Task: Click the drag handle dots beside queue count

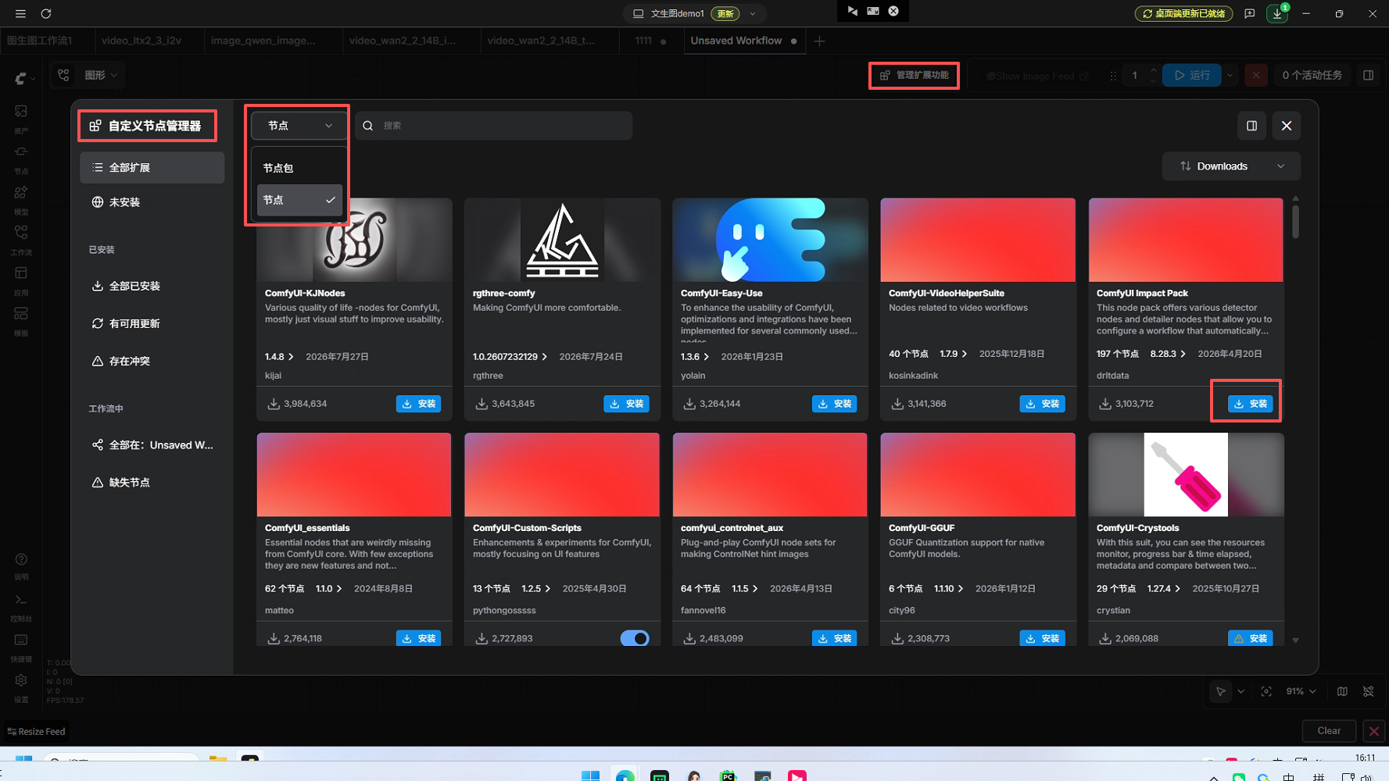Action: click(x=1113, y=76)
